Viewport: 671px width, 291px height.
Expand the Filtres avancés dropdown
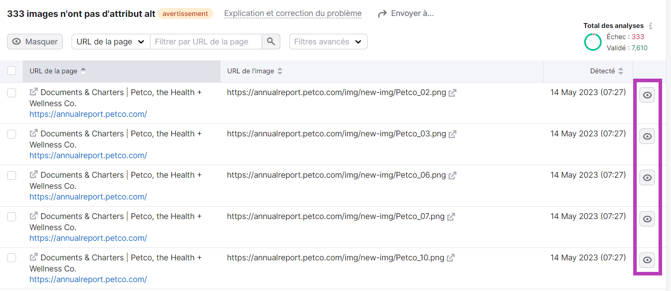coord(328,41)
